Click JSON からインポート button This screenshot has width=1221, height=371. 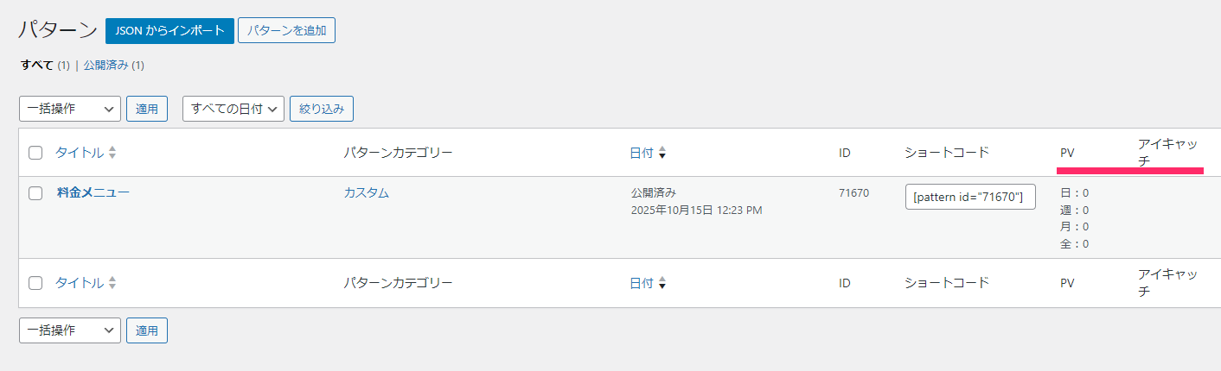coord(169,30)
